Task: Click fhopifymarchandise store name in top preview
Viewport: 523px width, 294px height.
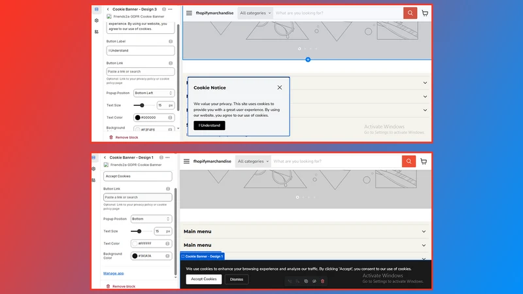Action: click(214, 13)
